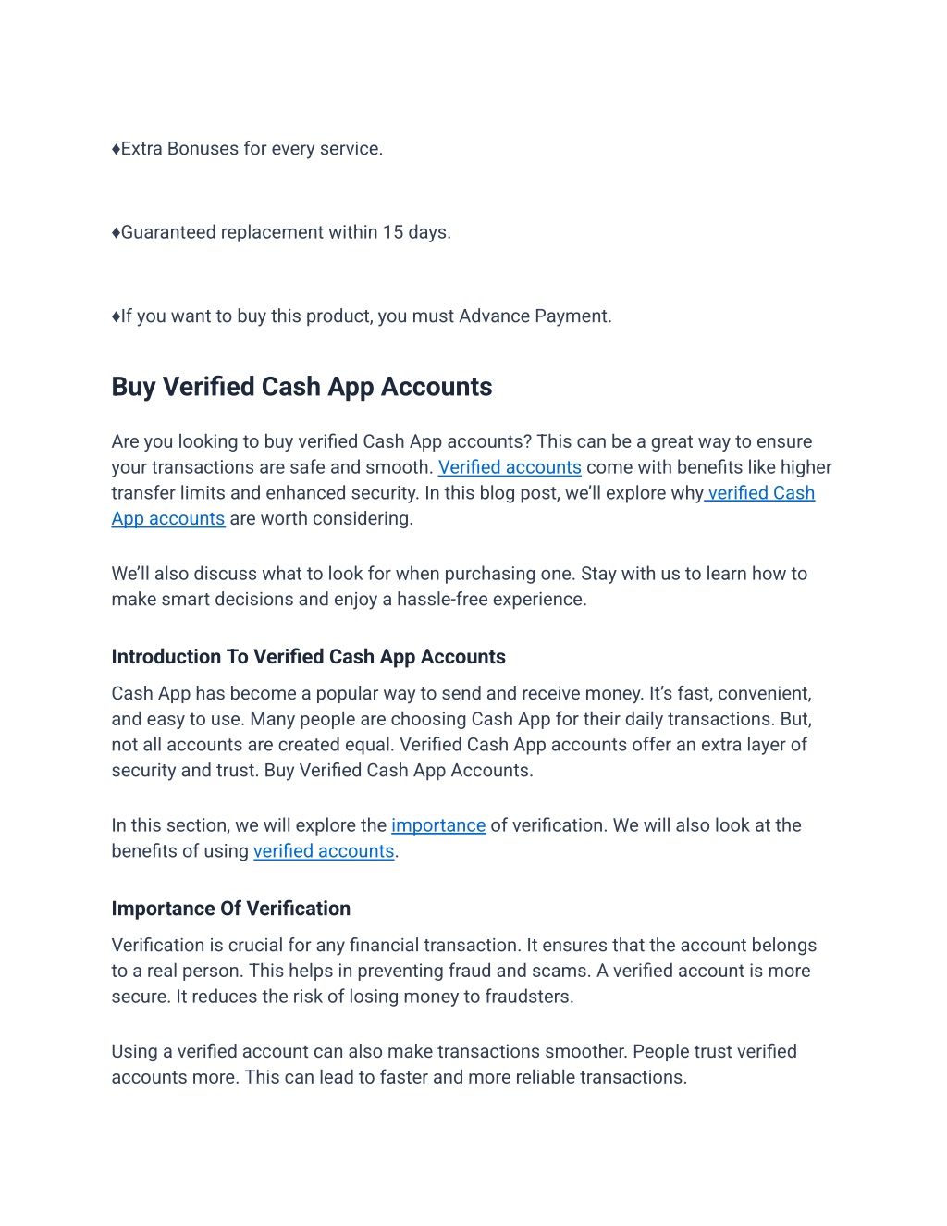The image size is (947, 1226).
Task: Click the diamond bullet before "Extra Bonuses"
Action: pos(116,149)
